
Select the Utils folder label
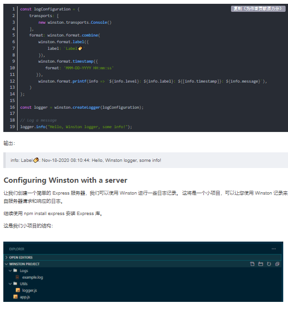(24, 284)
